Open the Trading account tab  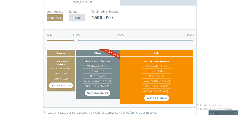coord(82,2)
